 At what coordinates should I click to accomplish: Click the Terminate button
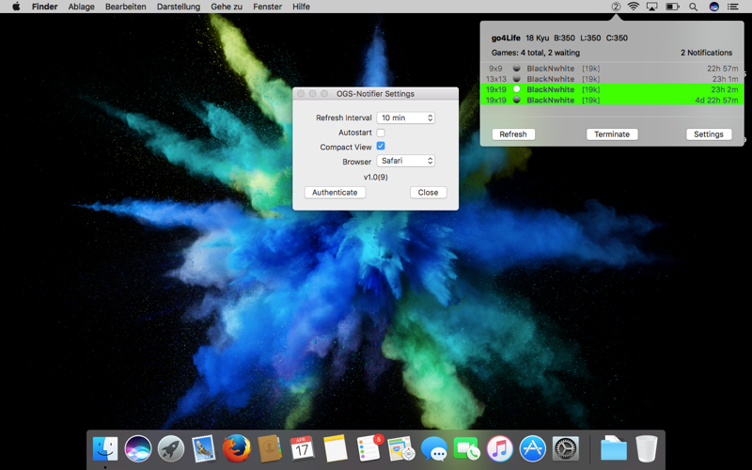pyautogui.click(x=612, y=134)
